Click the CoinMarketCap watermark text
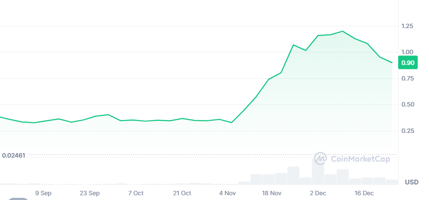This screenshot has height=200, width=429. (360, 159)
